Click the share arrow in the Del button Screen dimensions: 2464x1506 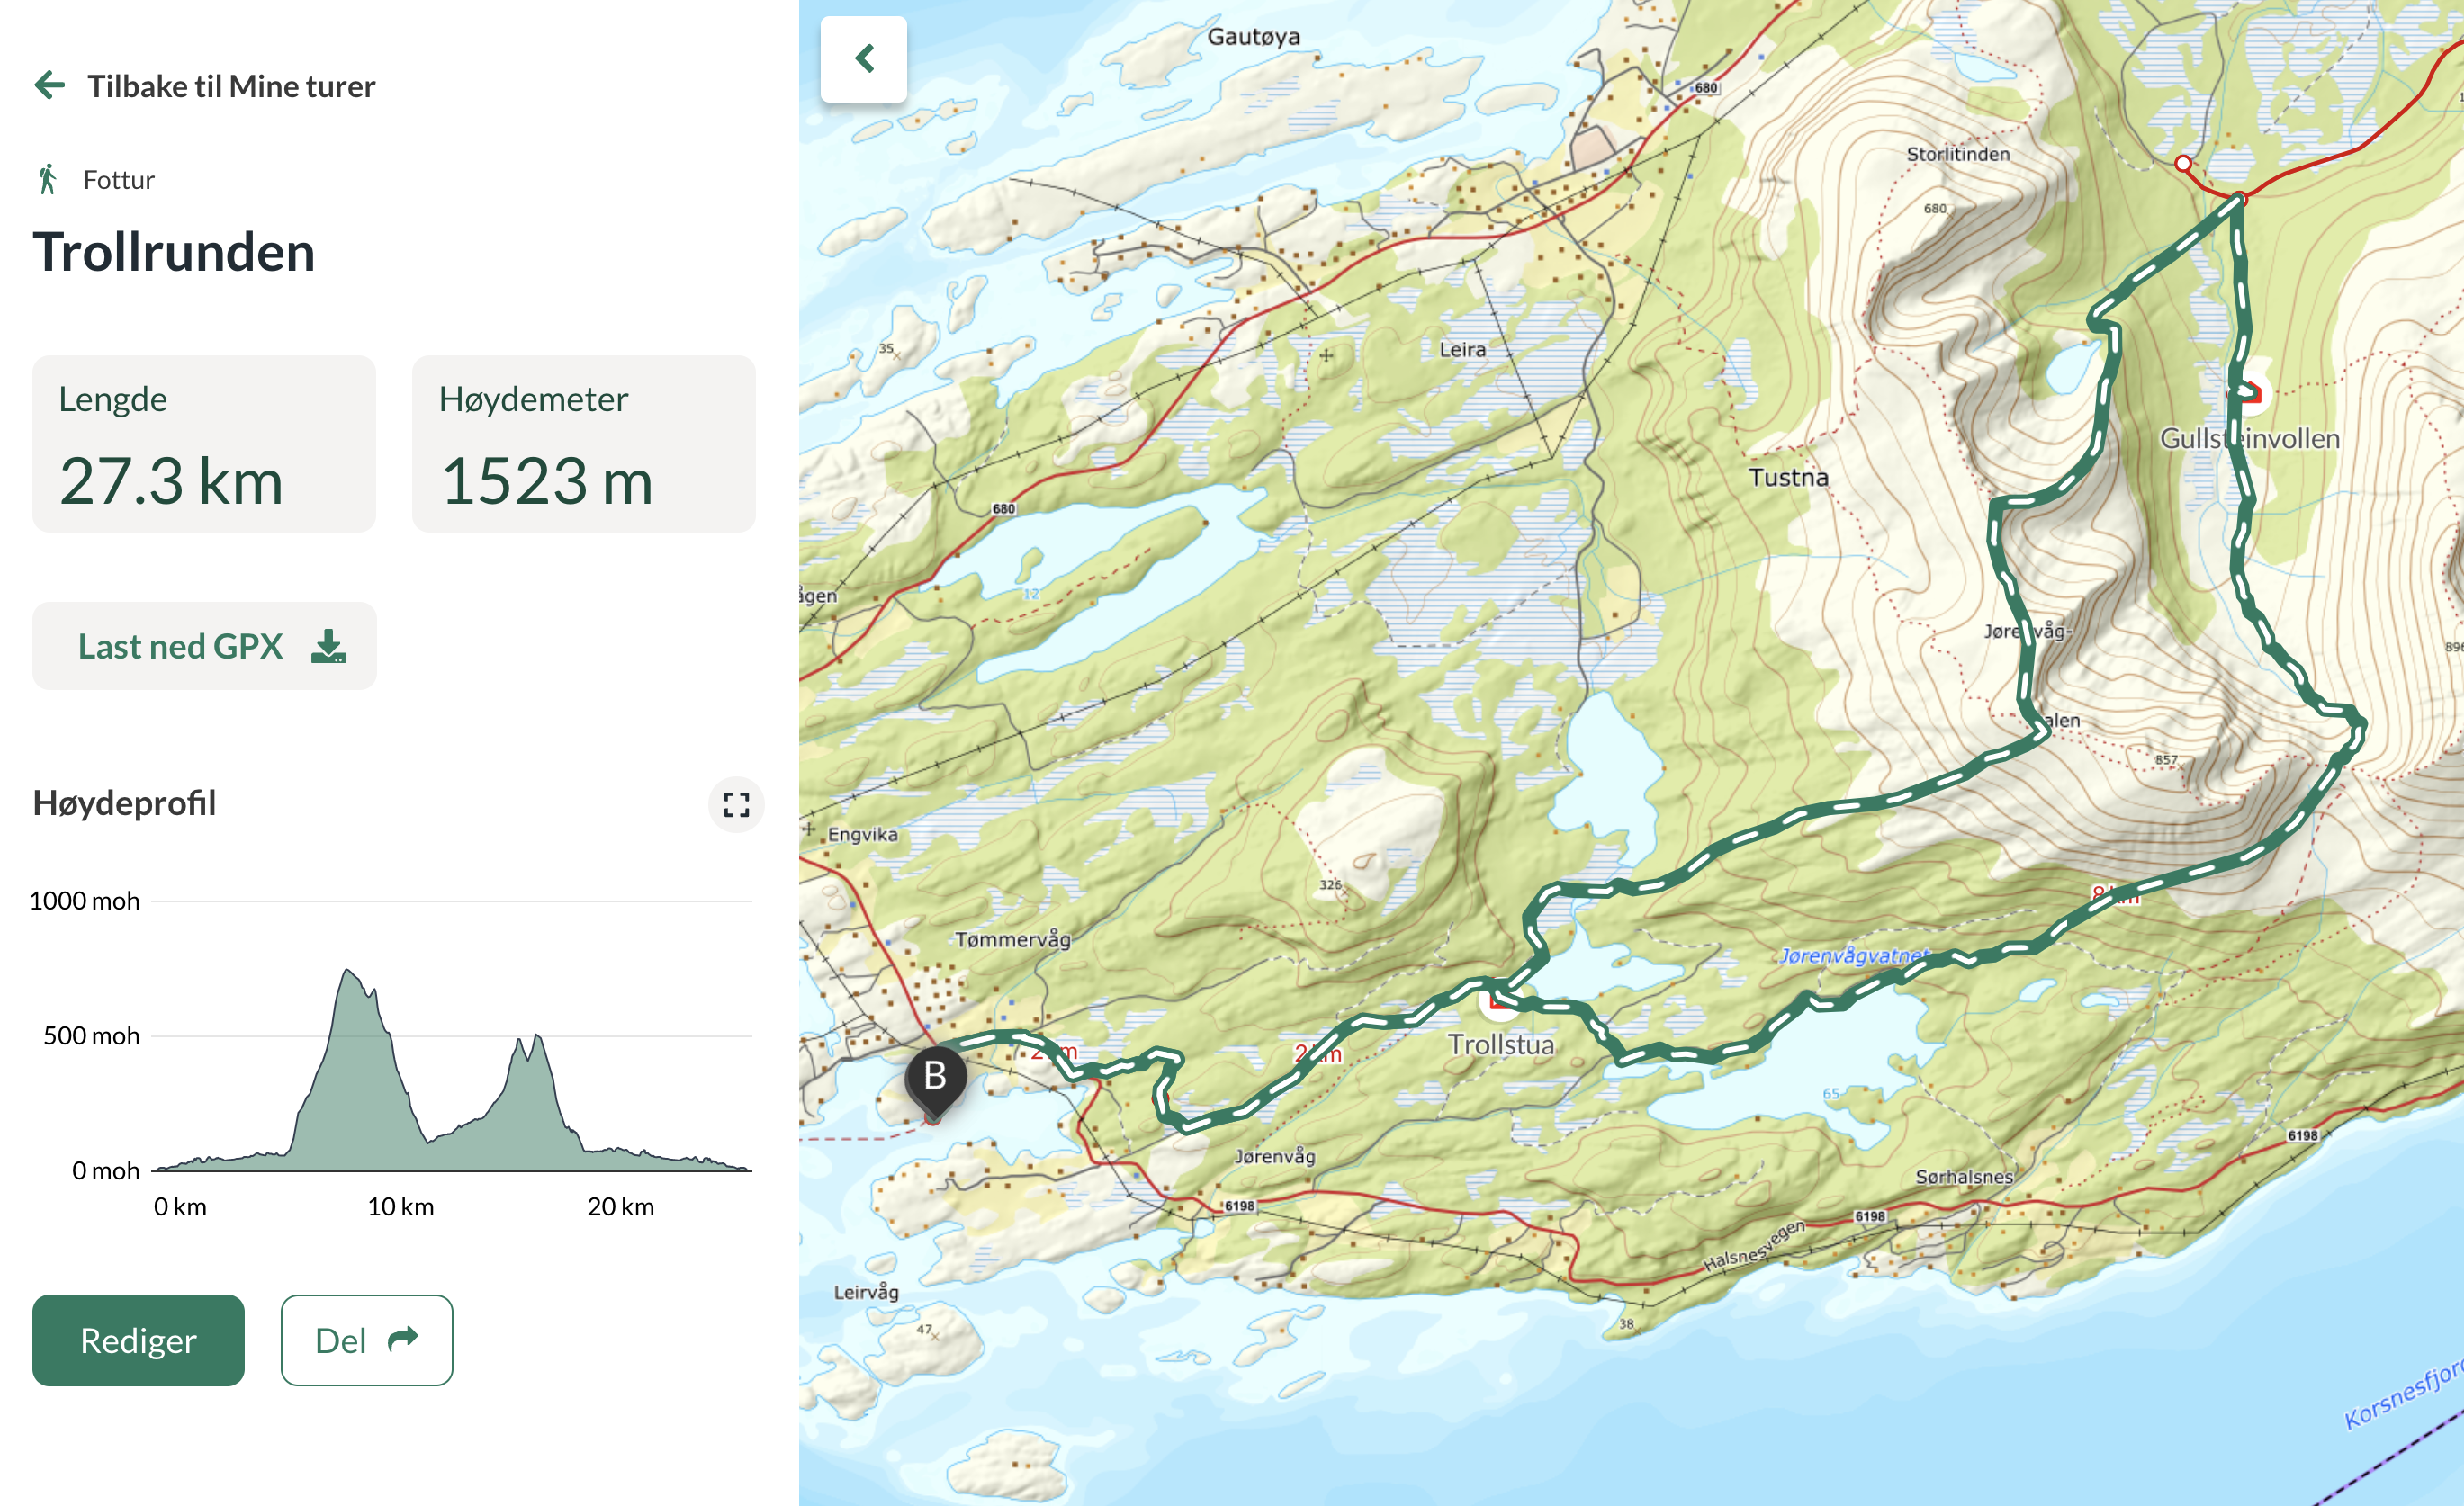pyautogui.click(x=402, y=1340)
